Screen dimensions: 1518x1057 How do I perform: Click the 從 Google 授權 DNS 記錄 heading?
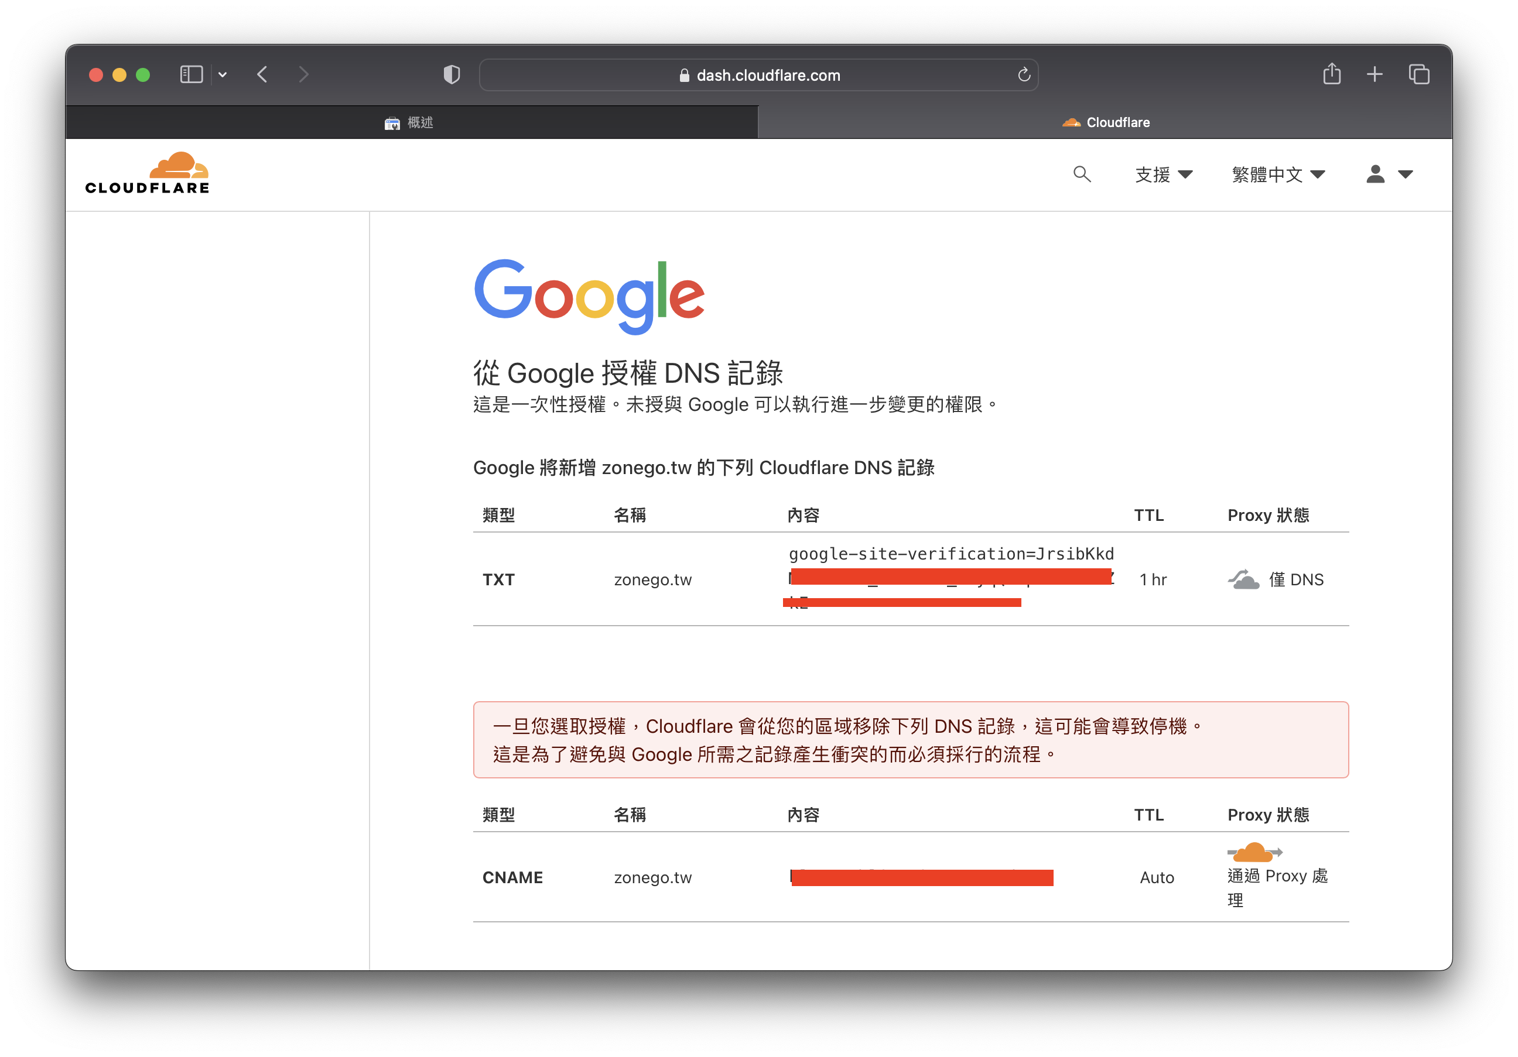(x=628, y=373)
